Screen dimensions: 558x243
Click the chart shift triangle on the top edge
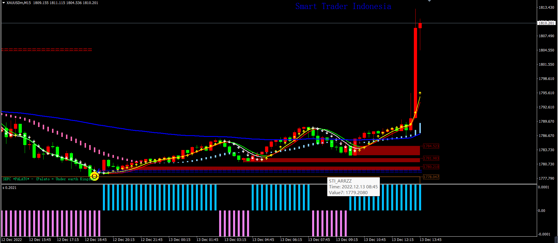(x=429, y=1)
